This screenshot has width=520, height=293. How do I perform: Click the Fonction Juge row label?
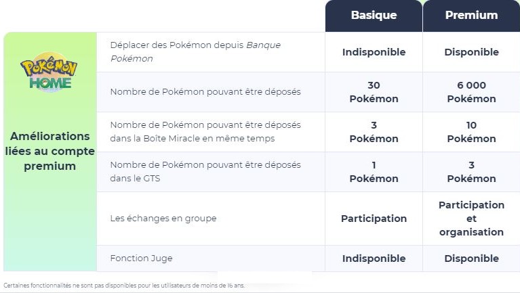coord(141,258)
